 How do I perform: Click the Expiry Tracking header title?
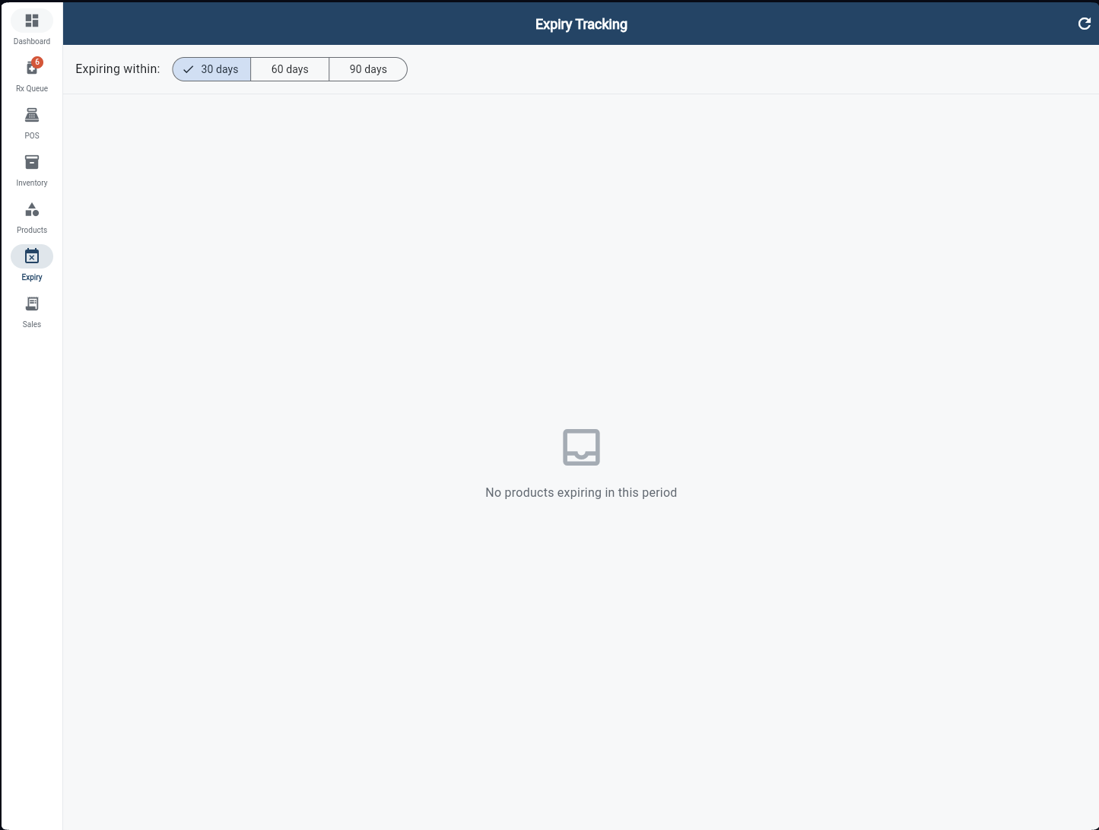pos(580,24)
